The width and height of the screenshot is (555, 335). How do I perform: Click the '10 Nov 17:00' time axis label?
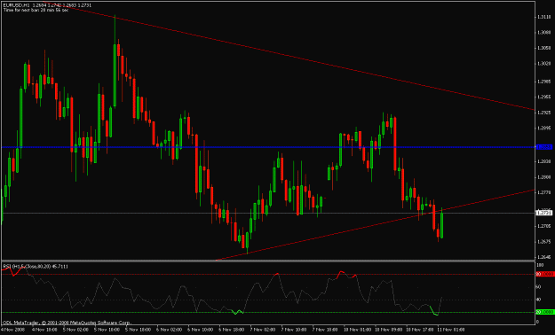tap(419, 330)
